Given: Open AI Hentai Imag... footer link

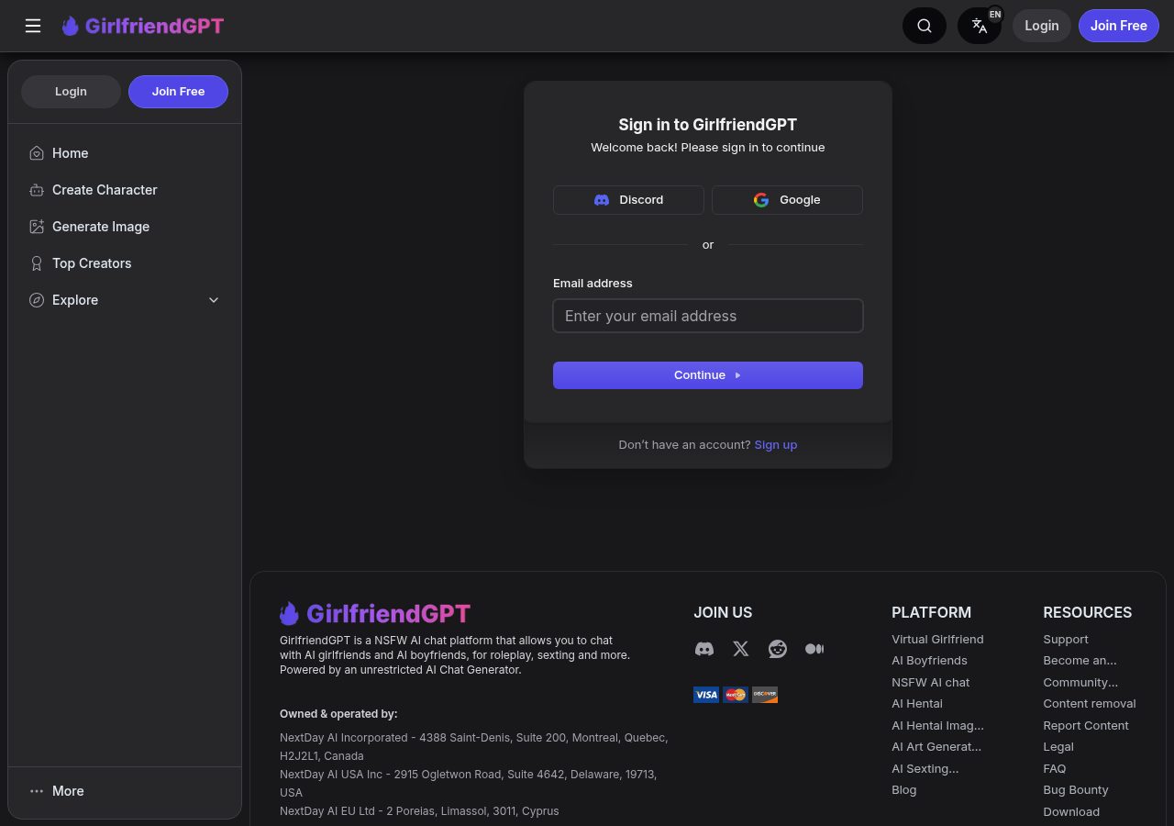Looking at the screenshot, I should pos(937,726).
